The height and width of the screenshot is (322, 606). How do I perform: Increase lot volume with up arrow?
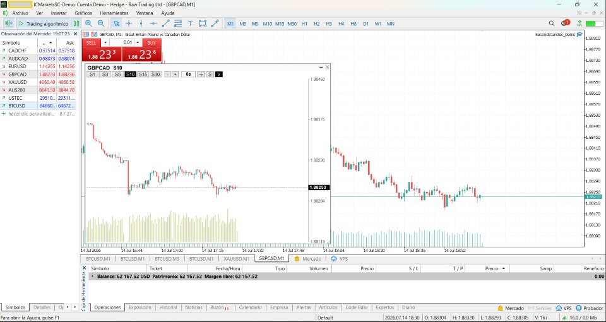138,42
